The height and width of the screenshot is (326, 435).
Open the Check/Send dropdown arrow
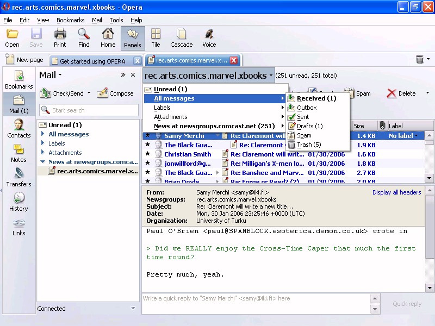(x=89, y=93)
